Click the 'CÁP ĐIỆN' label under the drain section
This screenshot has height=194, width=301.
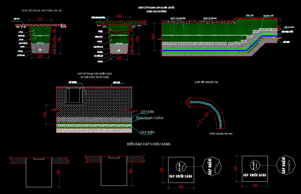147,132
